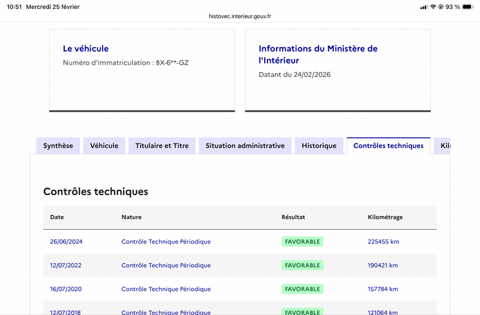Click the Kilométrage column header
The image size is (480, 315).
(385, 217)
